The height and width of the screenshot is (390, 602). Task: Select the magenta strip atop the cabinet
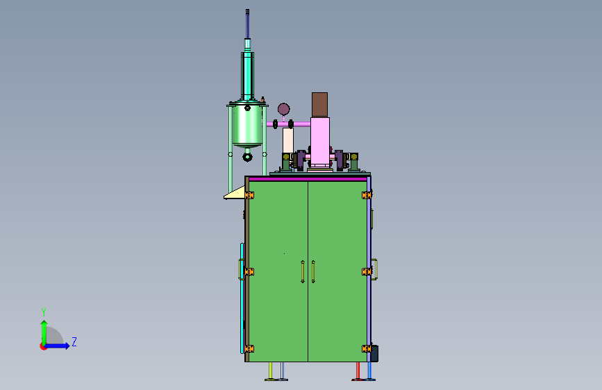coord(308,179)
